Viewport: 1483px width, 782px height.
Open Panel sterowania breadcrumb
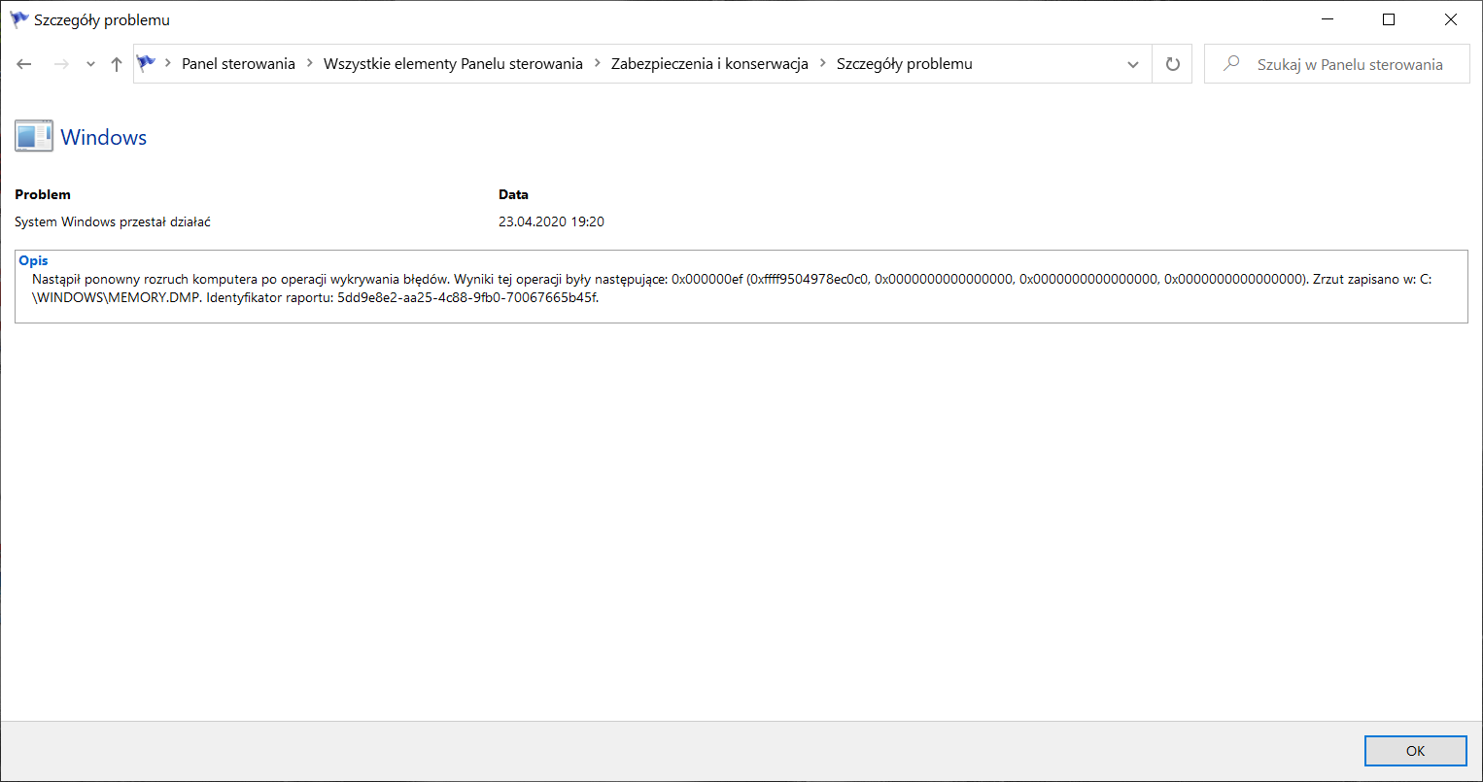pyautogui.click(x=238, y=64)
